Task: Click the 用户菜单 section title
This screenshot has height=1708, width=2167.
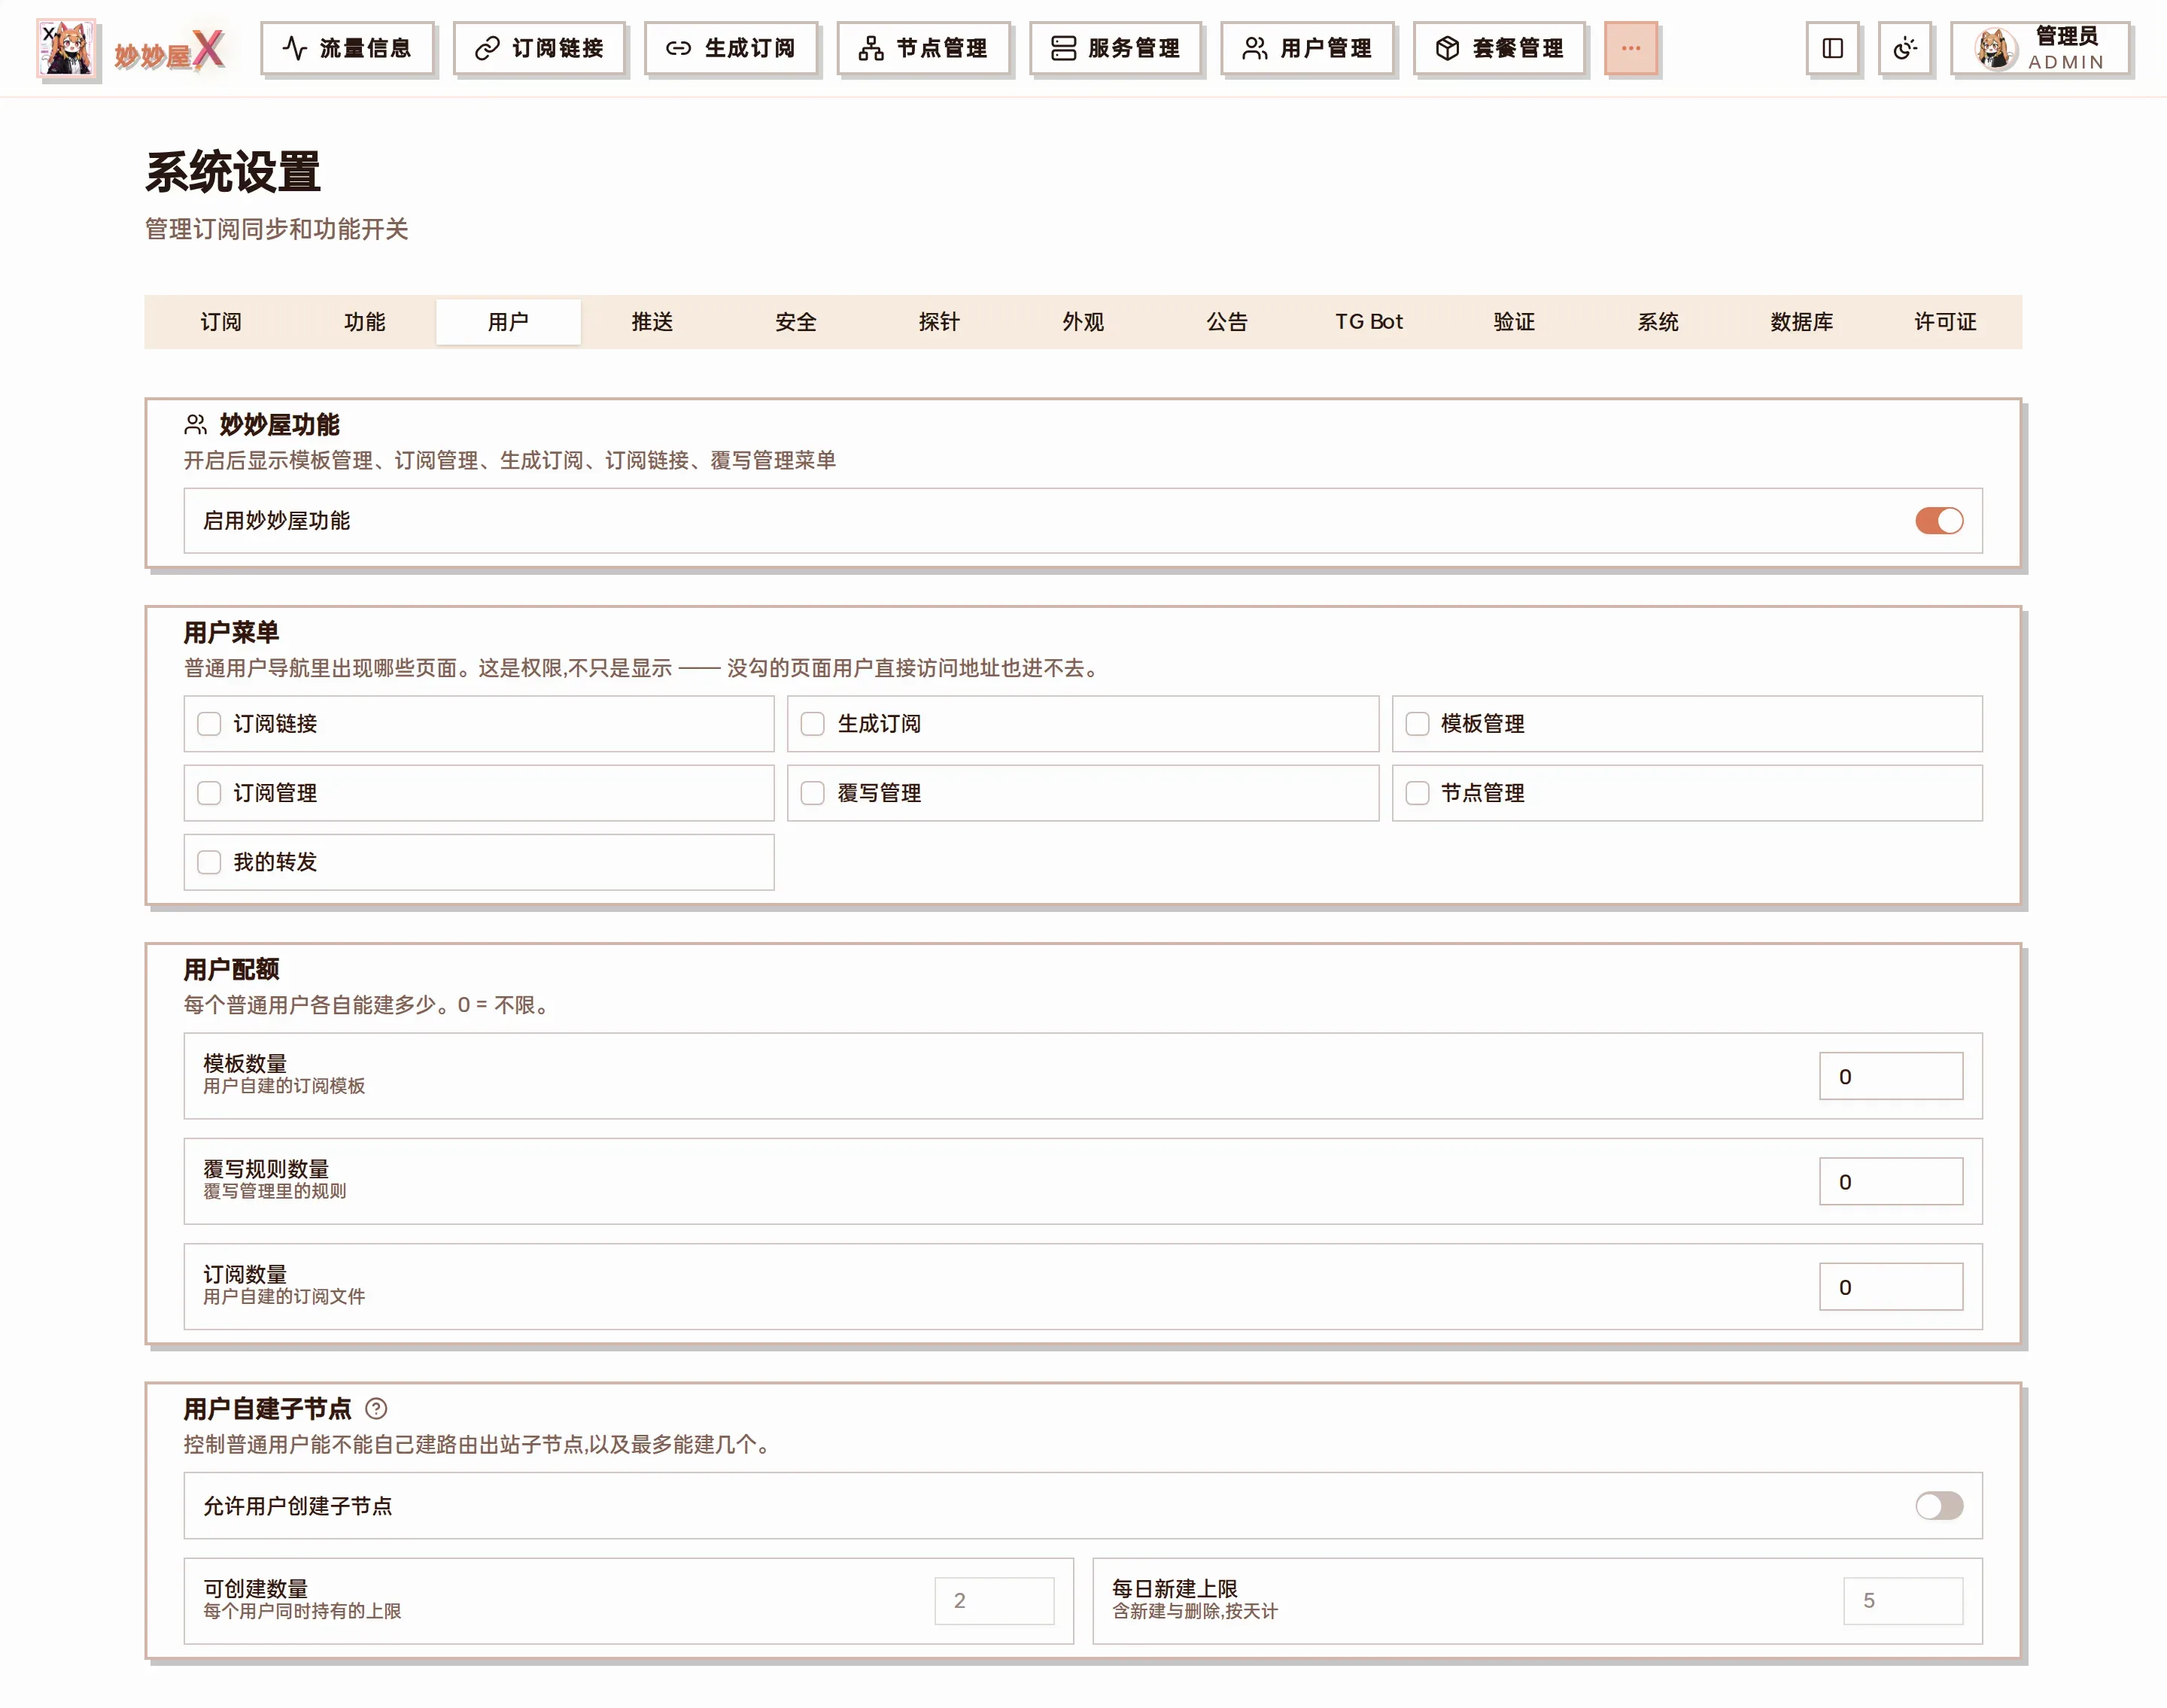Action: (231, 632)
